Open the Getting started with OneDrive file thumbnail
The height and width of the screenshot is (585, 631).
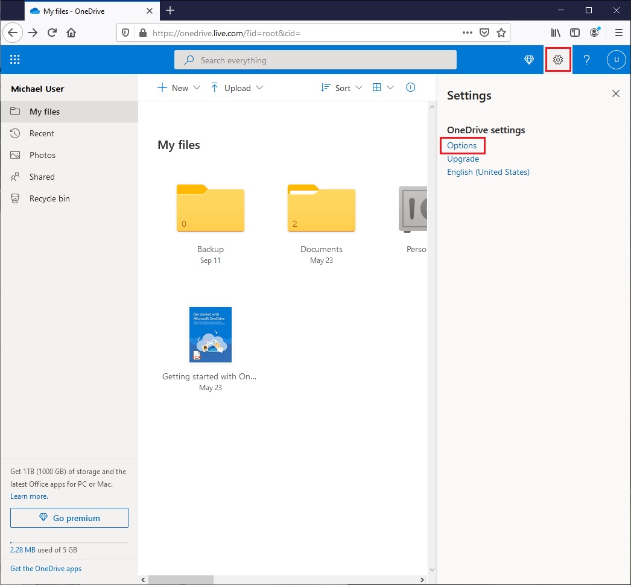tap(210, 335)
